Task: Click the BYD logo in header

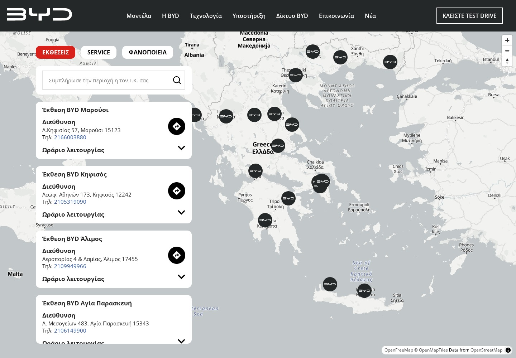Action: tap(39, 14)
